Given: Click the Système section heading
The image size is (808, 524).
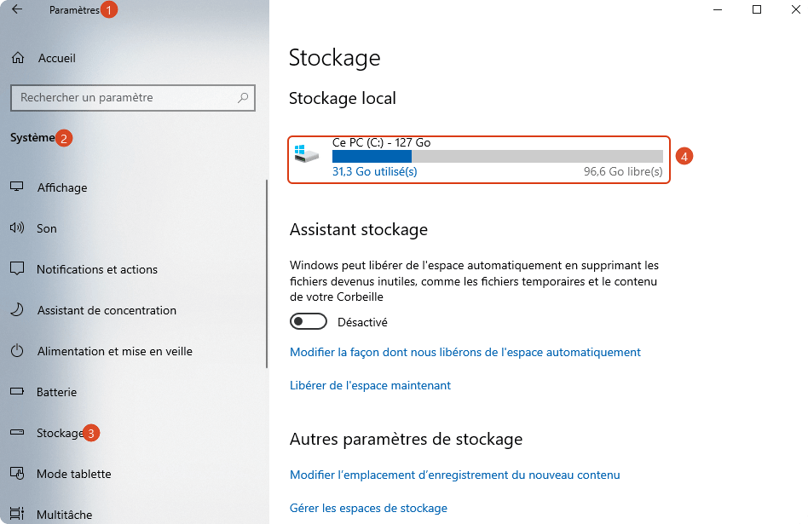Looking at the screenshot, I should [x=32, y=137].
